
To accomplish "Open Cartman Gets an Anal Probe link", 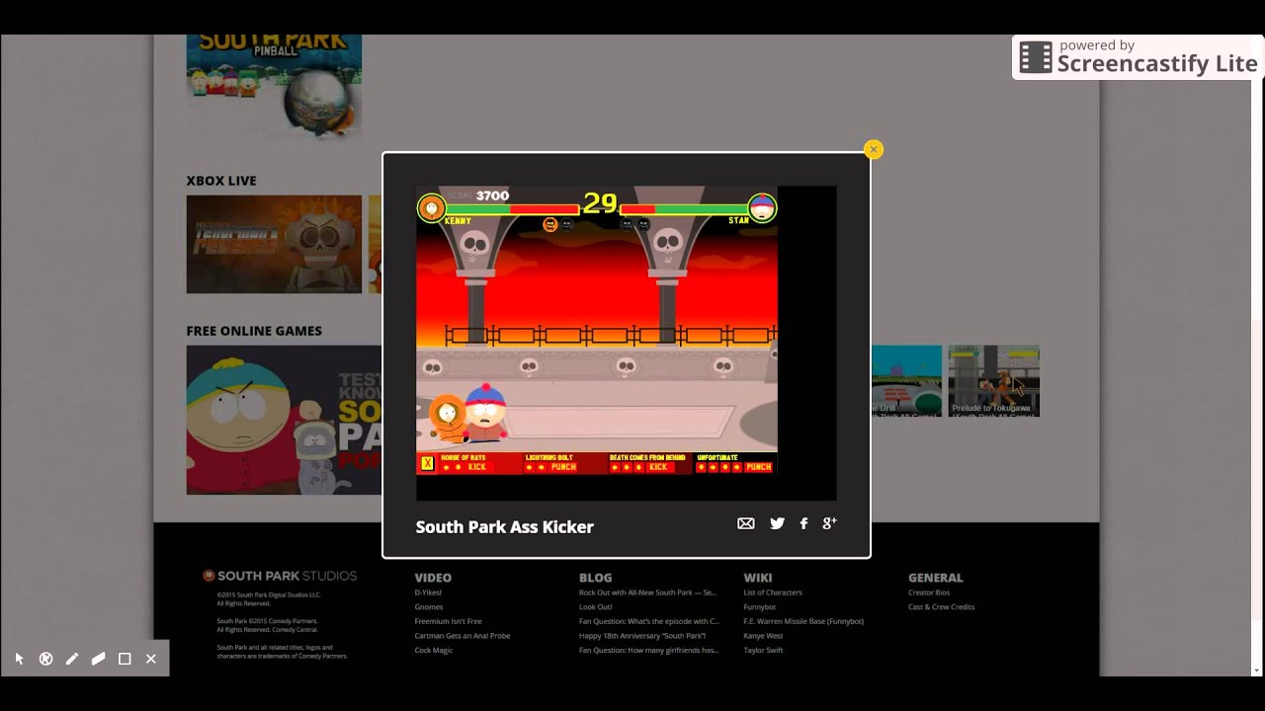I will pos(463,636).
